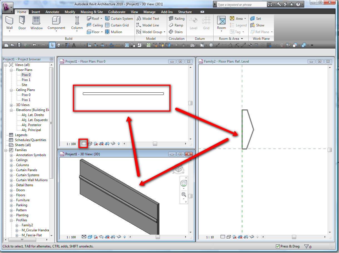The image size is (339, 253).
Task: Click the Piso 0 view horizontal scrollbar thumb
Action: (x=155, y=144)
